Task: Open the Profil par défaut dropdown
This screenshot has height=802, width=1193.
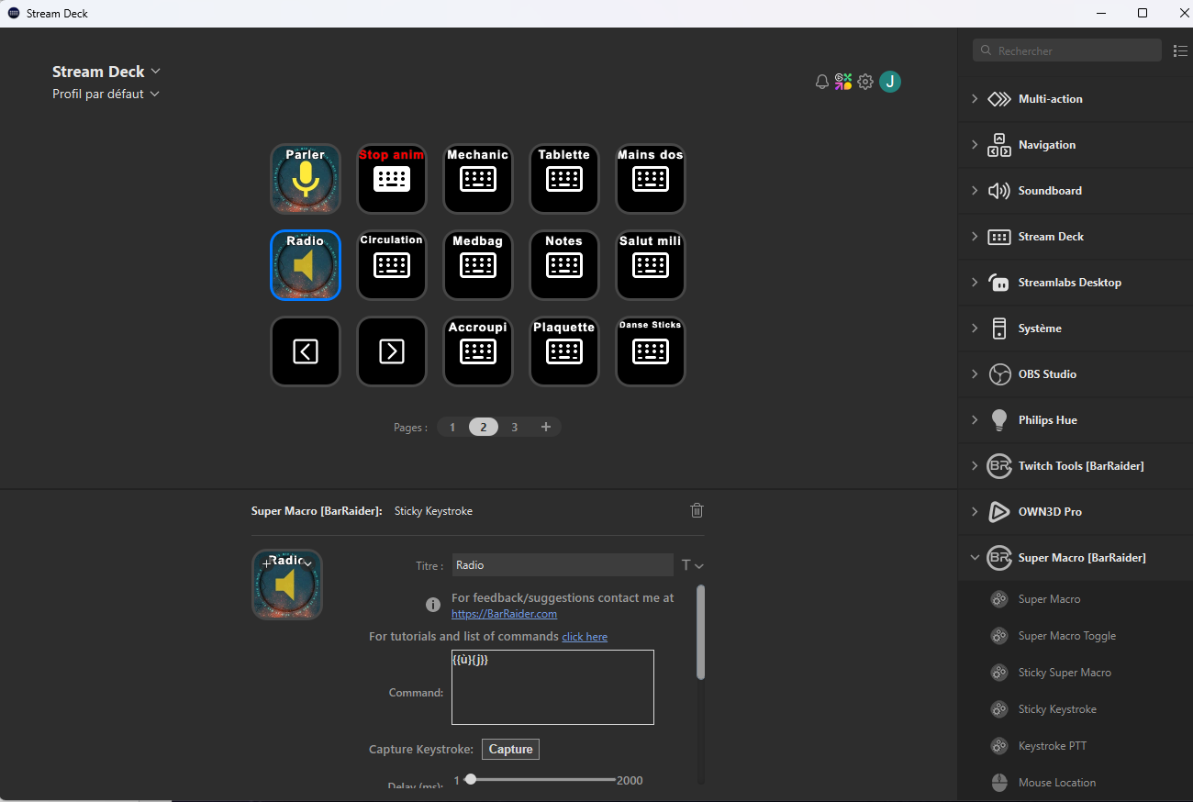Action: (106, 94)
